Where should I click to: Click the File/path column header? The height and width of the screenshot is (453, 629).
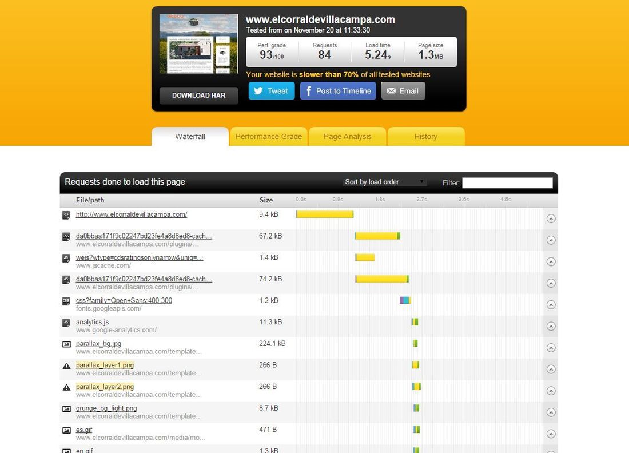click(x=90, y=200)
